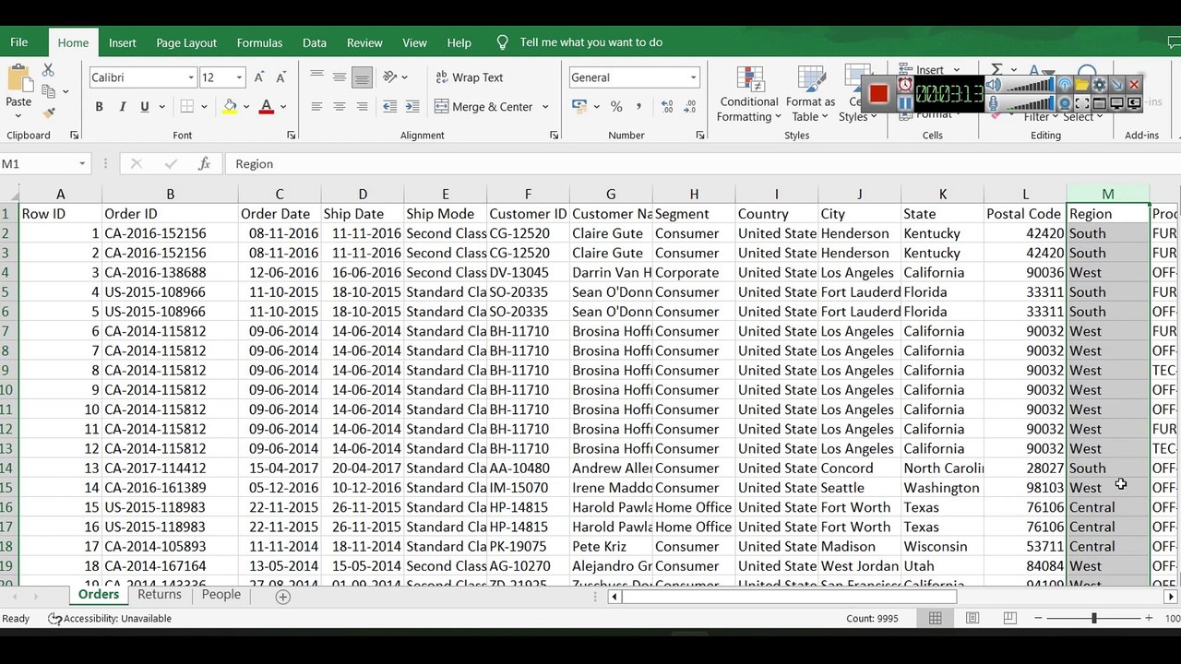
Task: Switch to Page Layout view icon
Action: [972, 618]
